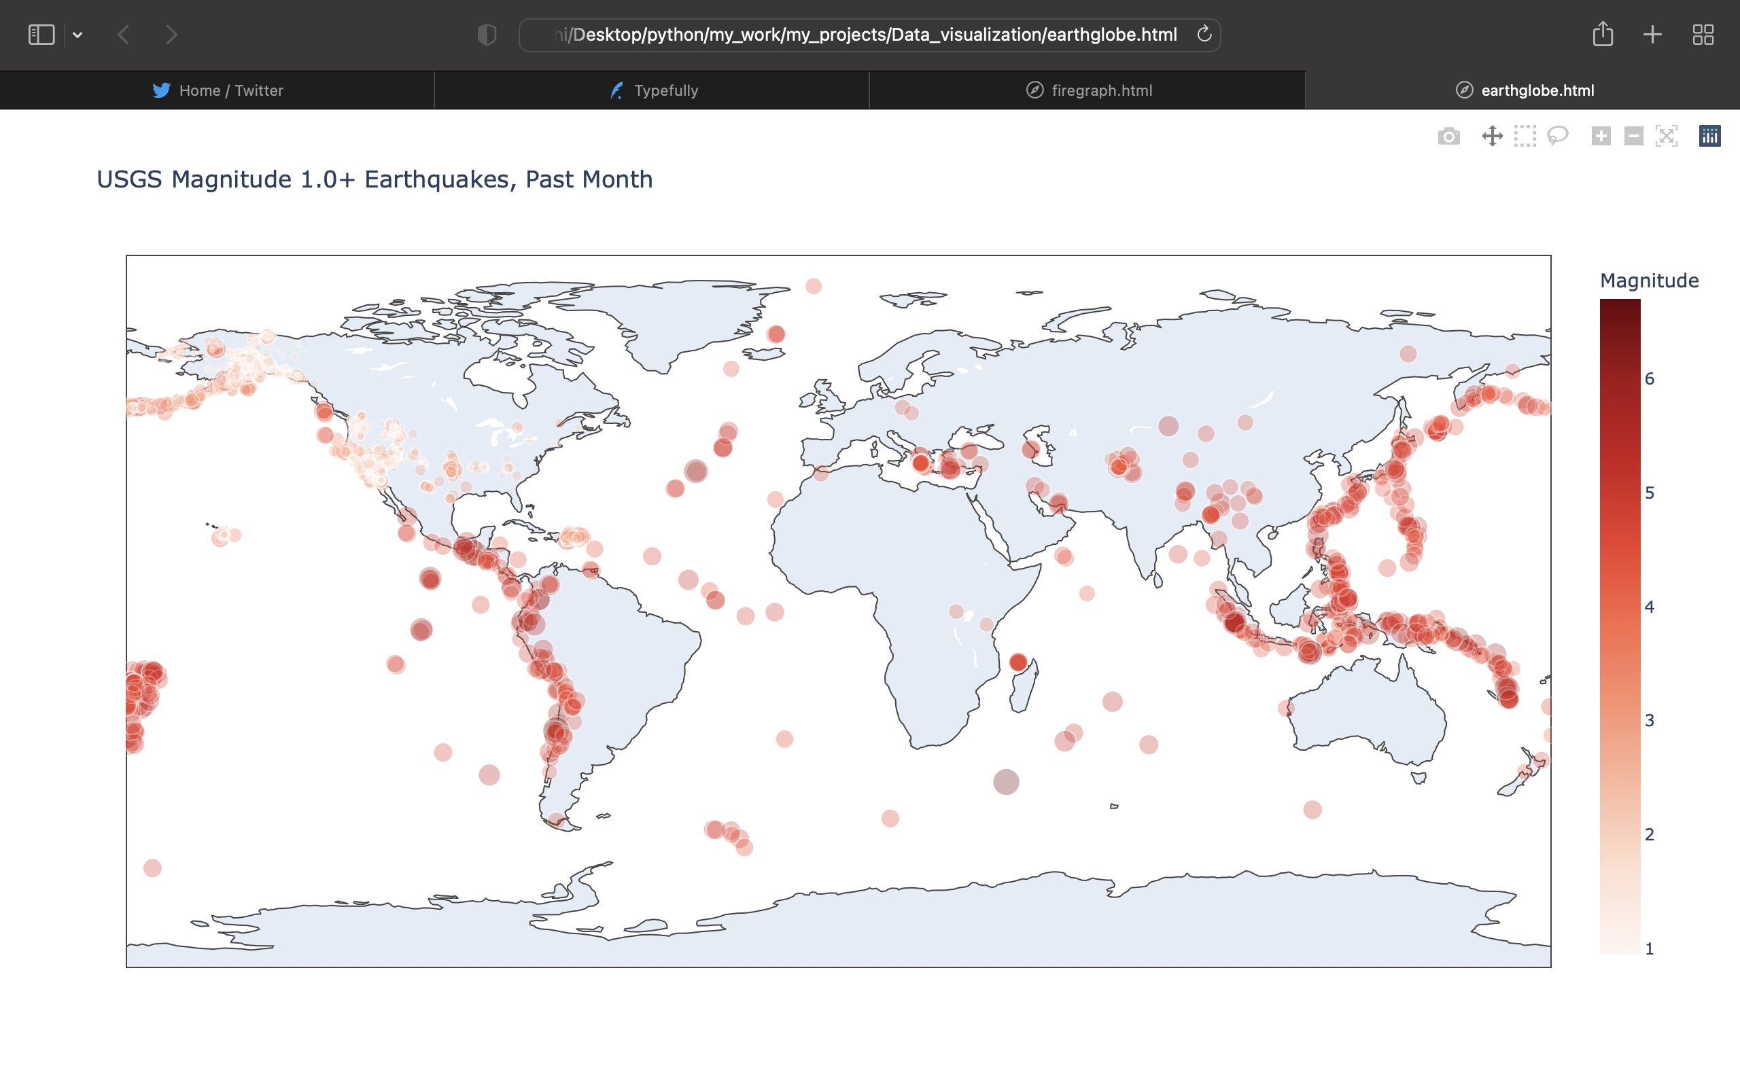The height and width of the screenshot is (1087, 1740).
Task: Open the privacy report shield icon
Action: click(x=487, y=35)
